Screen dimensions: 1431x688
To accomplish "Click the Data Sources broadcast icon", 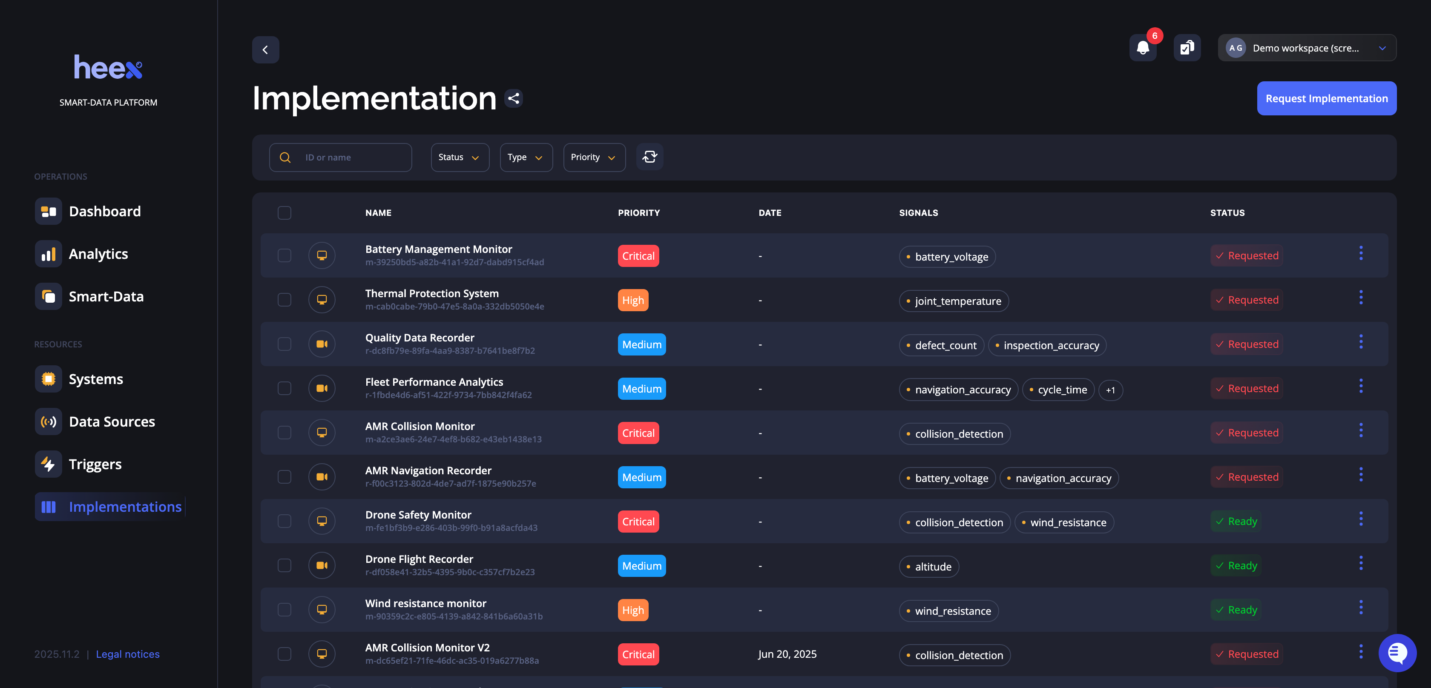I will click(48, 421).
